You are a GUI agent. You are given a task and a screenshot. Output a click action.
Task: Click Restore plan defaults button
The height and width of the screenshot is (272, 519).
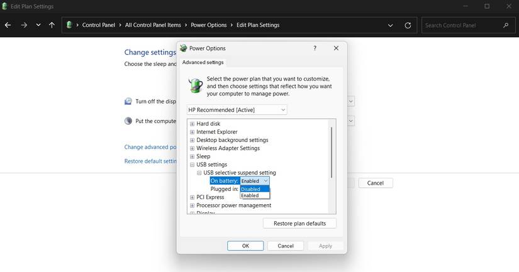tap(299, 224)
